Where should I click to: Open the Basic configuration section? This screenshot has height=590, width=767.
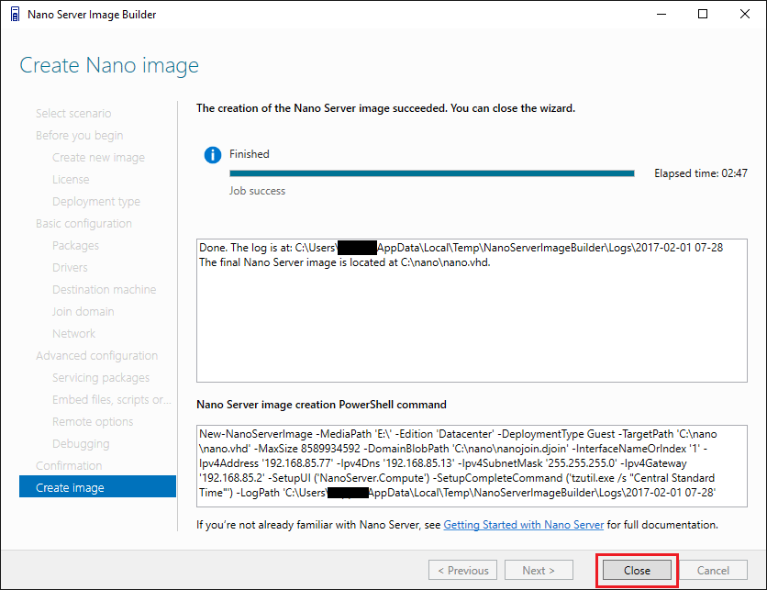[x=83, y=223]
